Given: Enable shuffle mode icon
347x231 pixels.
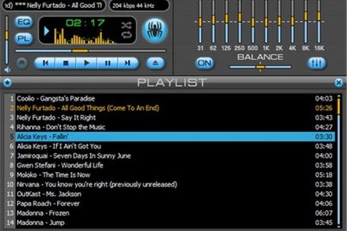Looking at the screenshot, I should [126, 25].
